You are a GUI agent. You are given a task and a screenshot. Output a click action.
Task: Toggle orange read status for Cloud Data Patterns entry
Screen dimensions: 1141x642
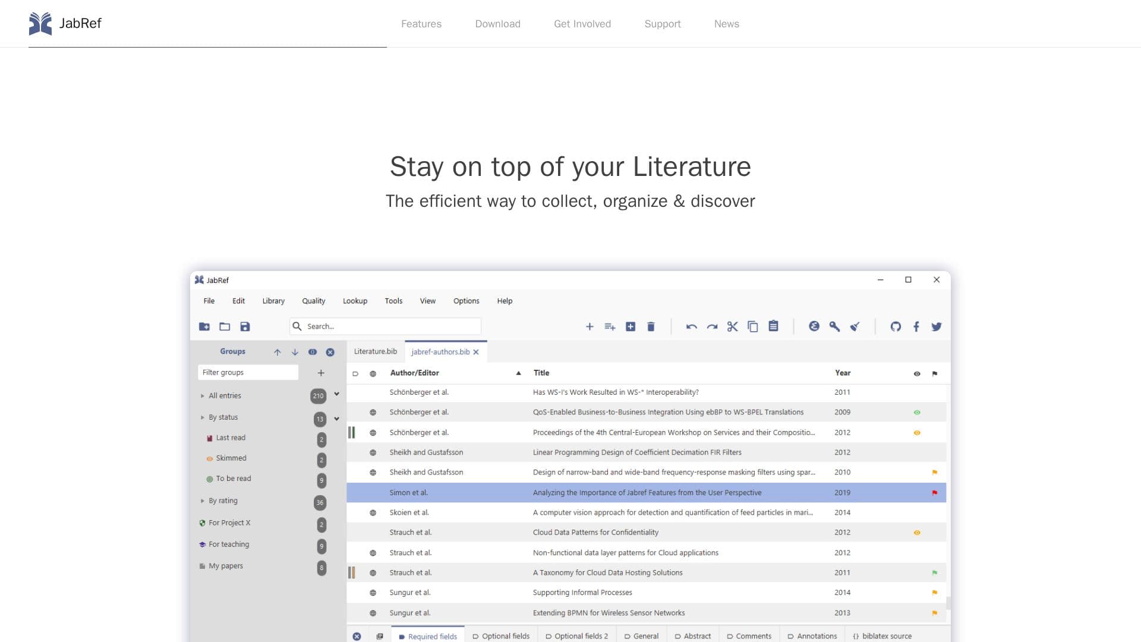(x=917, y=533)
